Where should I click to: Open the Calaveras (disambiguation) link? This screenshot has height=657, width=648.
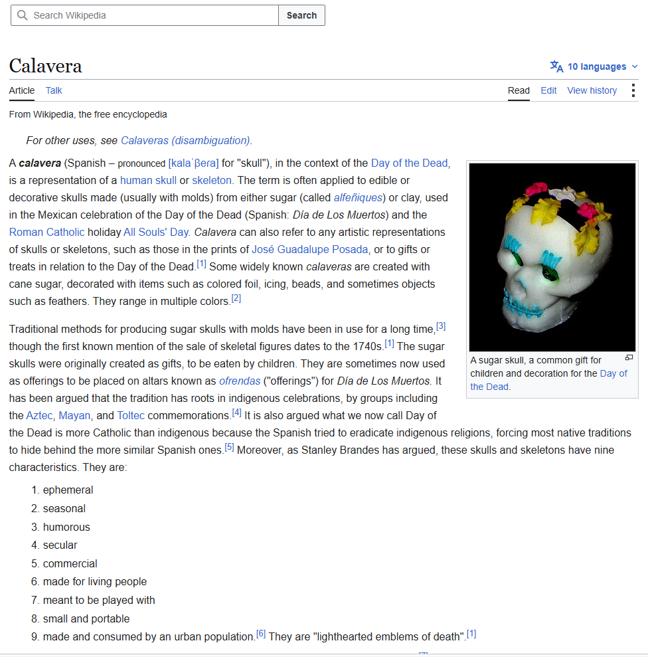[x=185, y=140]
